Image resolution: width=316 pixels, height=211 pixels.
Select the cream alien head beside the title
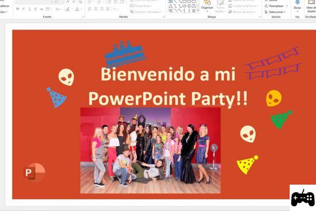[x=66, y=77]
